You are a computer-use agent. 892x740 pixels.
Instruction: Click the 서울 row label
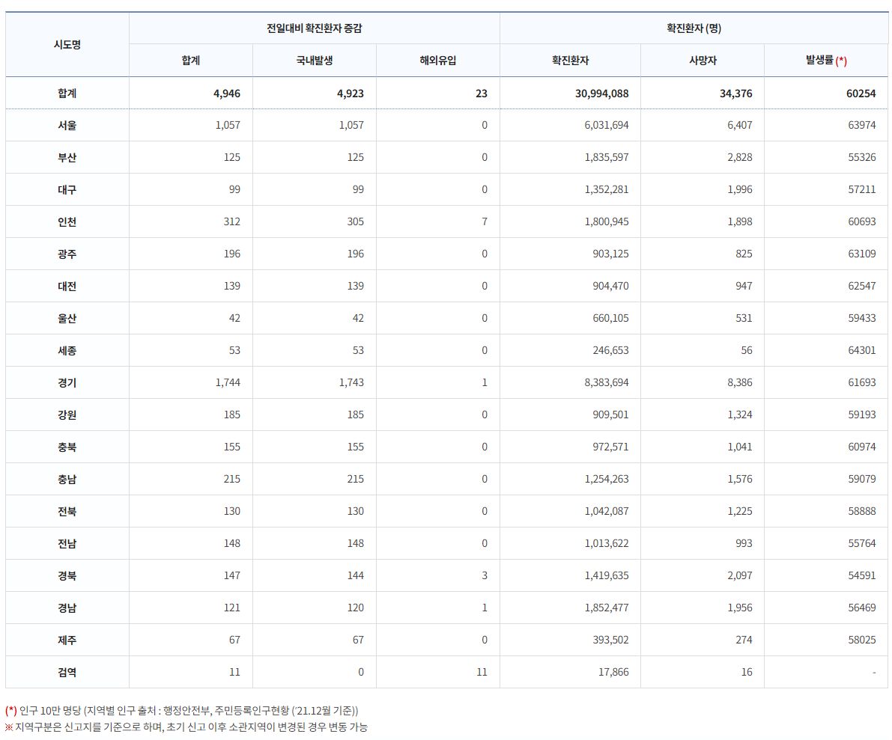[x=67, y=125]
